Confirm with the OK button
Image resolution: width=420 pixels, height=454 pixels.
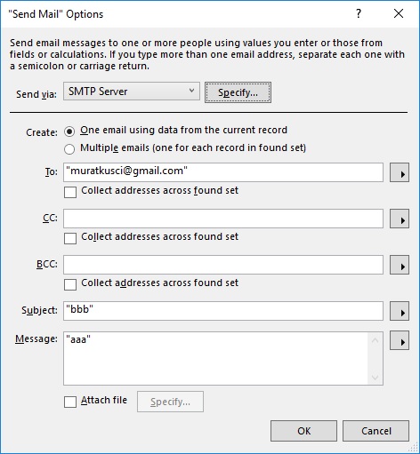(303, 431)
